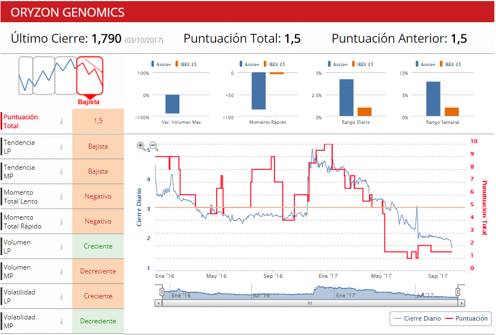Toggle IBEX 35 series in Rango Diario chart
Screen dimensions: 496x335
pos(362,64)
